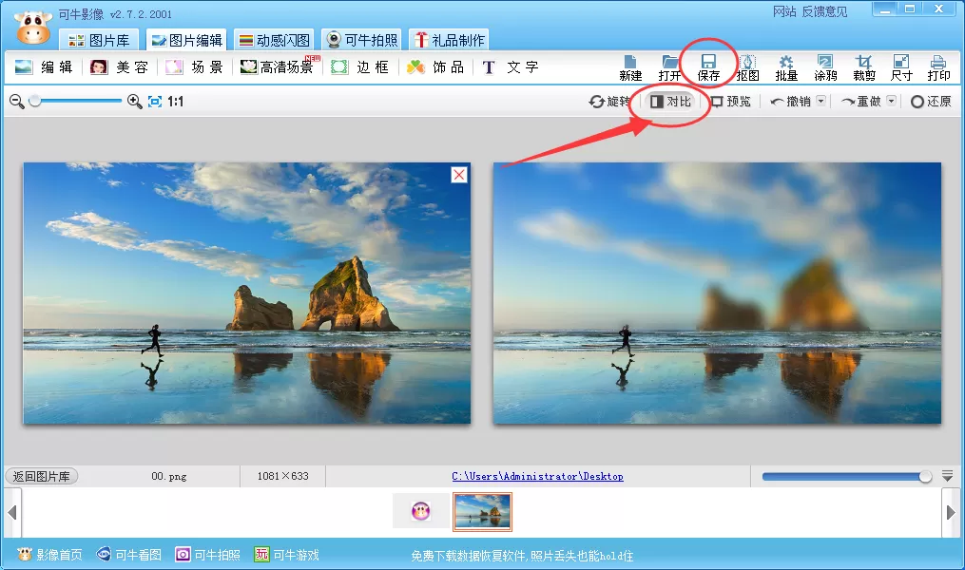Click the fit-to-window icon
The height and width of the screenshot is (570, 965).
[155, 102]
